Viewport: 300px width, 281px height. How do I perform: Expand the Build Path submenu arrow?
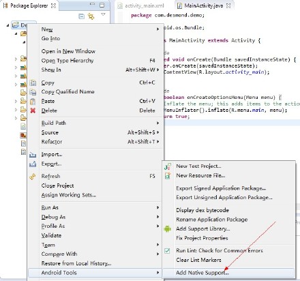(x=157, y=123)
